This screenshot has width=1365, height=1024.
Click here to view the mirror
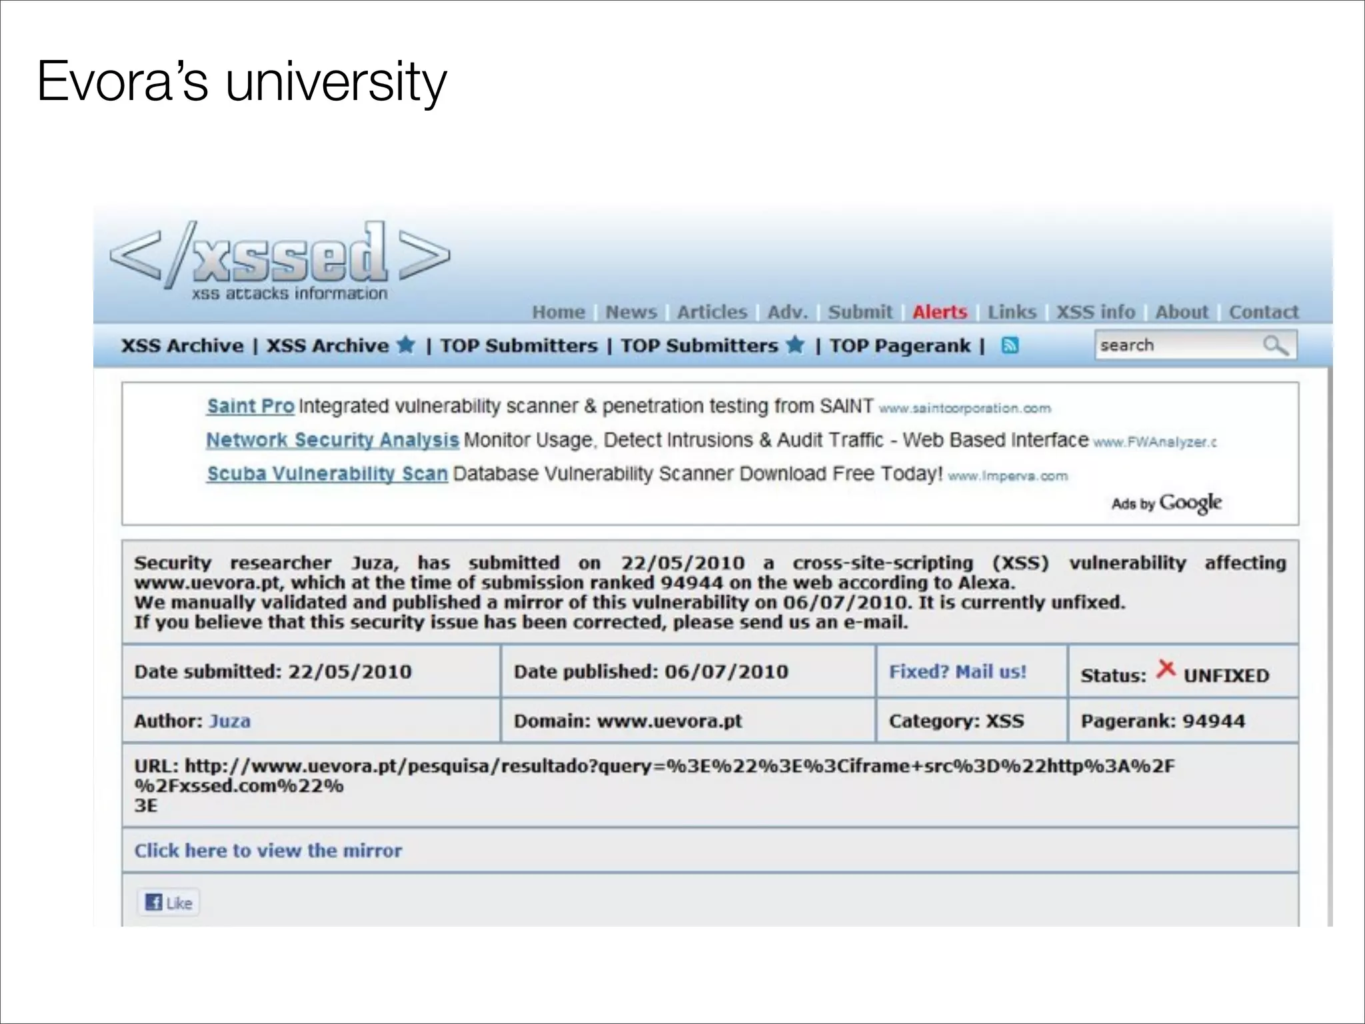(268, 851)
